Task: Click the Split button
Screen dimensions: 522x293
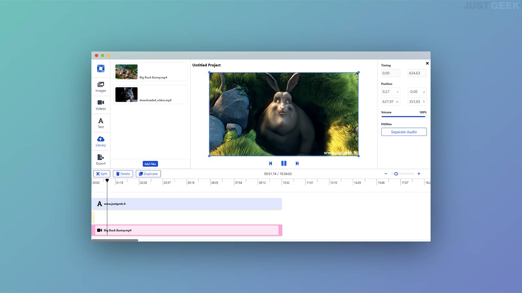Action: [x=102, y=174]
